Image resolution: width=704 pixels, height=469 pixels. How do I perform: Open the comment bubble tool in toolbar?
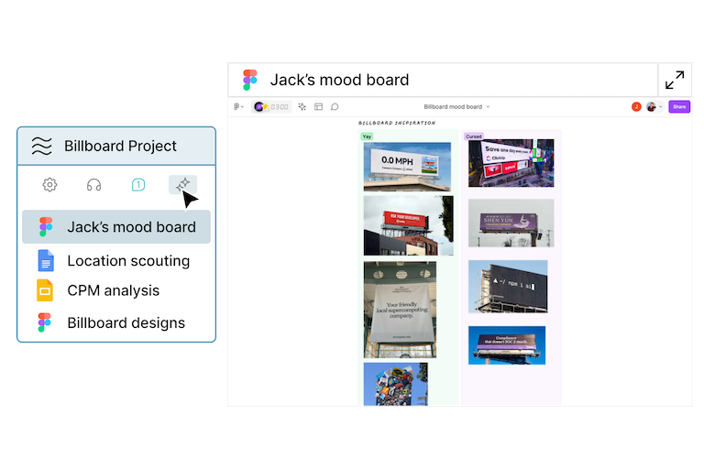tap(335, 106)
